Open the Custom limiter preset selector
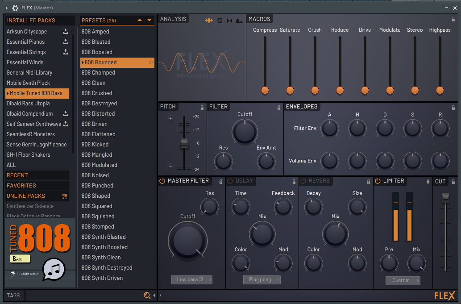This screenshot has height=304, width=461. (402, 280)
